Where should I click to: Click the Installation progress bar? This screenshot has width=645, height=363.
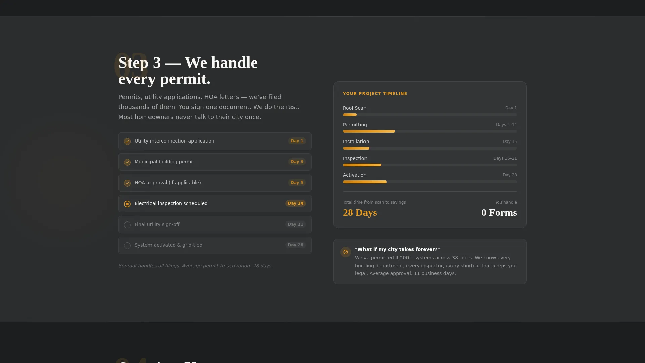430,148
